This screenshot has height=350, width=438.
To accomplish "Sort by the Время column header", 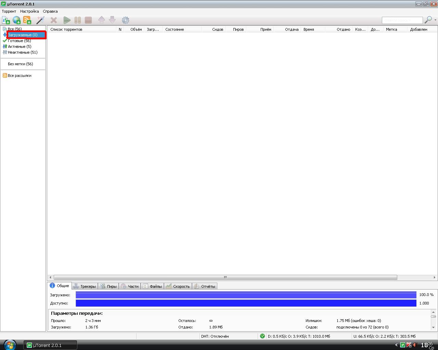I will pyautogui.click(x=313, y=29).
